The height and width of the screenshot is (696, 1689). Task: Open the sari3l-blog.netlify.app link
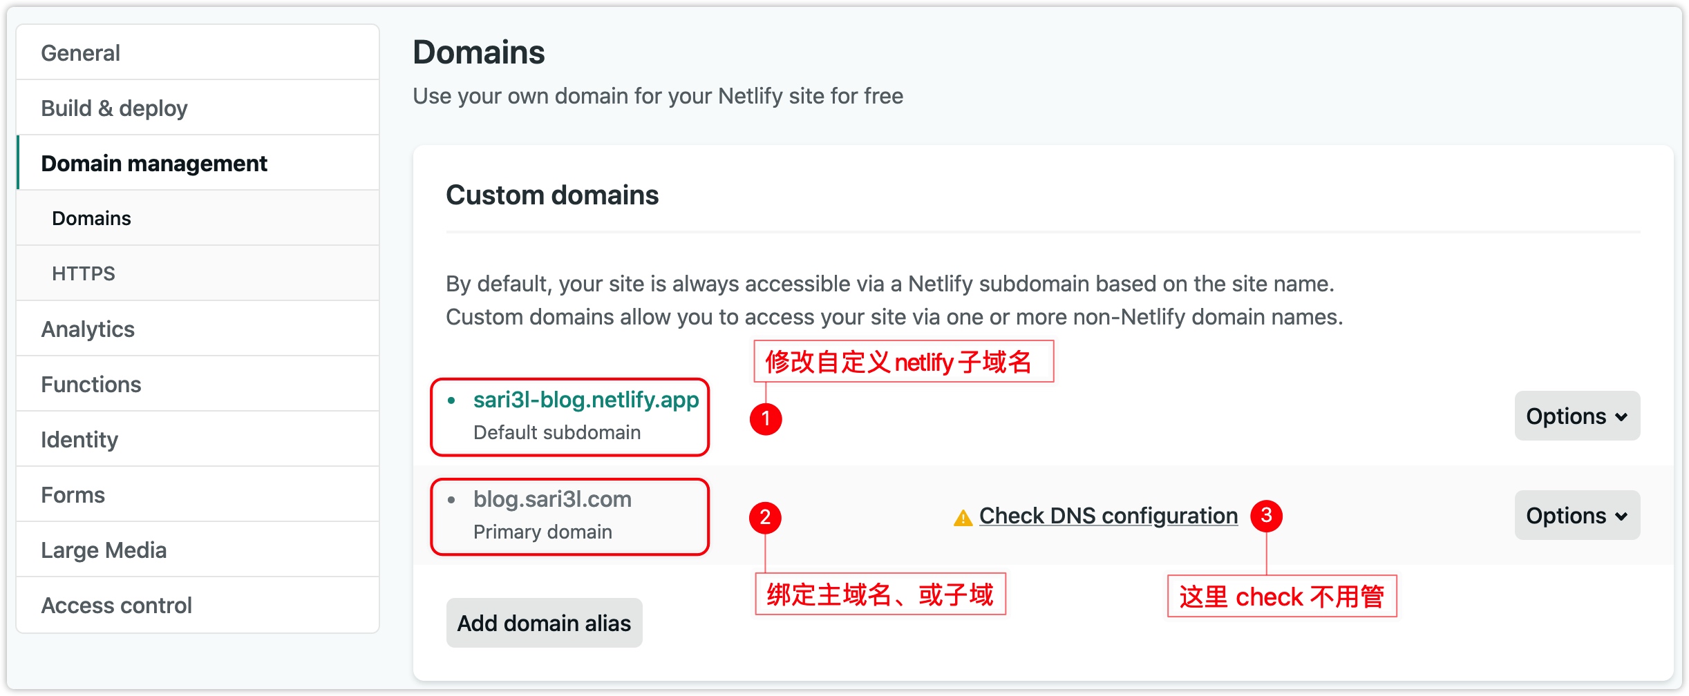coord(586,400)
